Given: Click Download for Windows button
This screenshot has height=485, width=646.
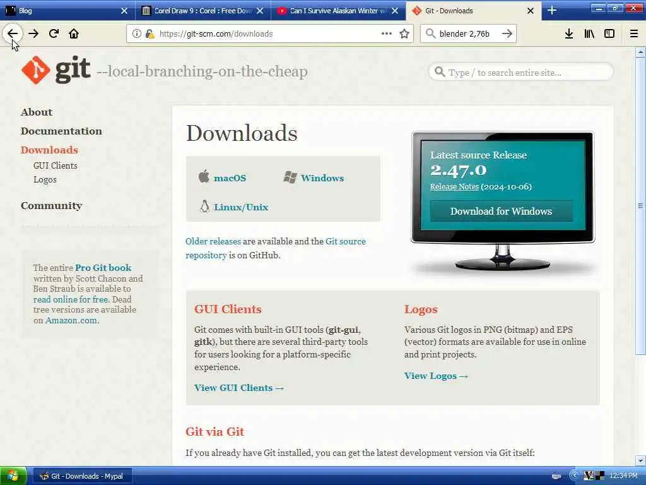Looking at the screenshot, I should point(501,211).
